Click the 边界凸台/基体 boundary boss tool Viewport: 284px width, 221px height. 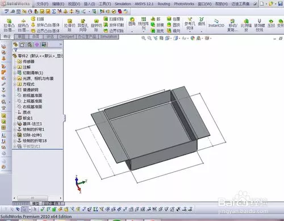(45, 31)
